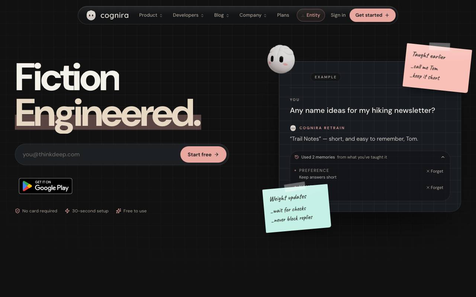This screenshot has height=297, width=476.
Task: Click the text Any name ideas for my hiking newsletter?
Action: pyautogui.click(x=363, y=110)
